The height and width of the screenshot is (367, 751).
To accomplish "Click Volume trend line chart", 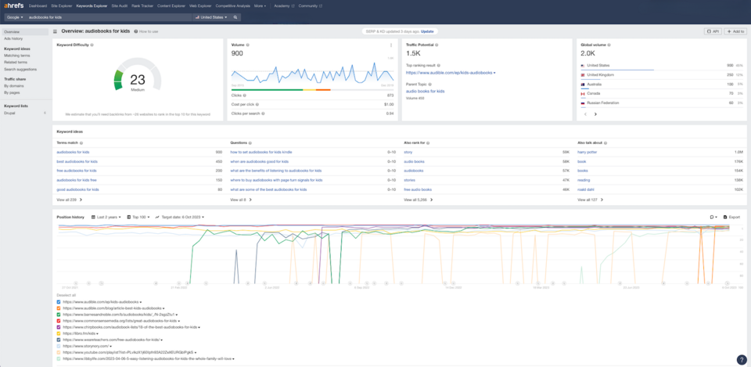I will coord(312,73).
